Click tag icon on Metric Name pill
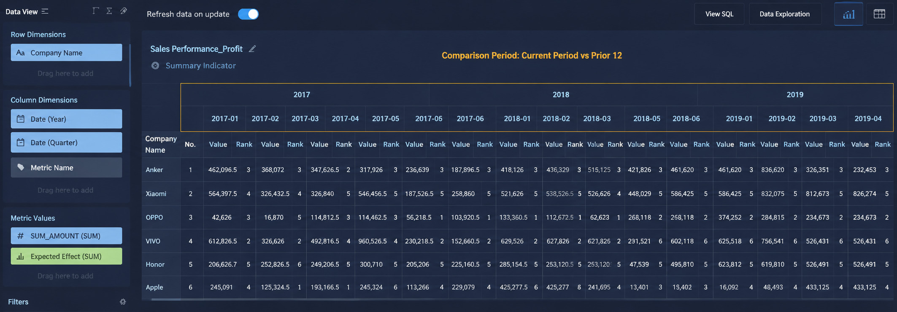 (x=20, y=167)
